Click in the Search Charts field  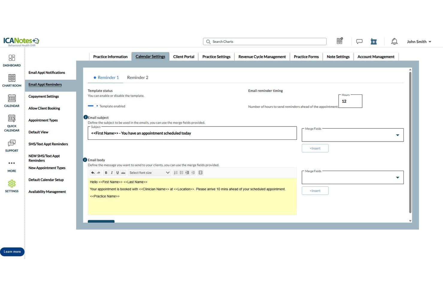[x=265, y=42]
